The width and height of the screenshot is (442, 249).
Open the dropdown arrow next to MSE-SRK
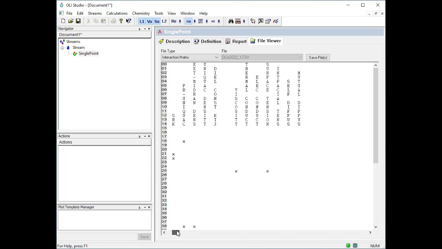pyautogui.click(x=207, y=21)
